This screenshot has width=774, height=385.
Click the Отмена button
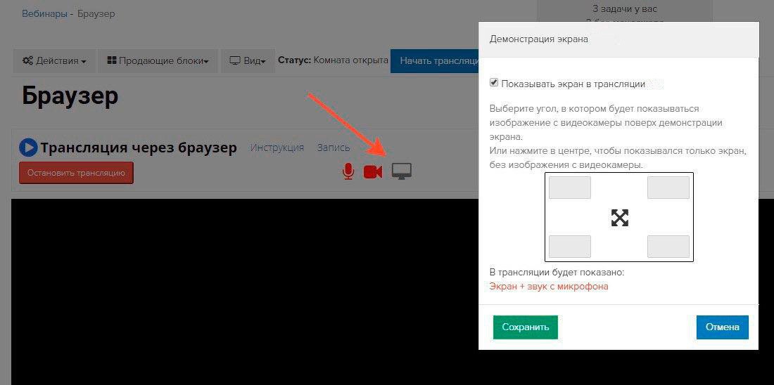point(722,327)
